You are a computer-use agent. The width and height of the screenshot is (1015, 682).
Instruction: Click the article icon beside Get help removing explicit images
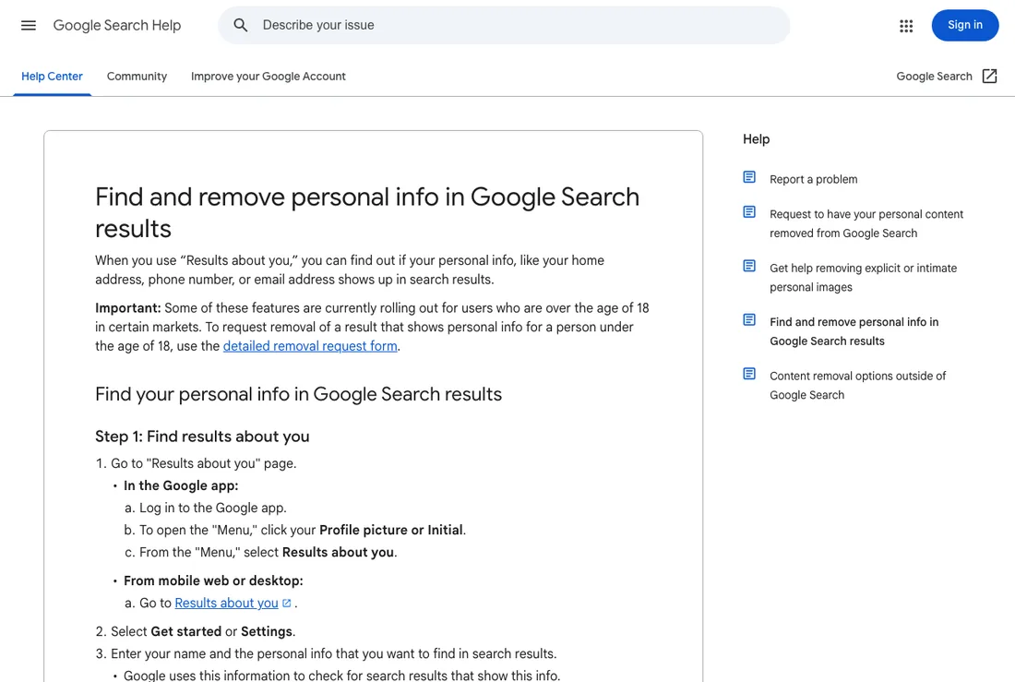tap(749, 266)
